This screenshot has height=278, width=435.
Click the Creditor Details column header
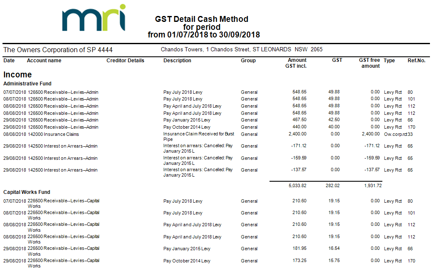(x=125, y=61)
